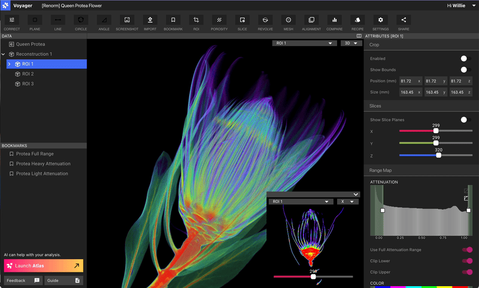Open the 3D view mode dropdown
Image resolution: width=479 pixels, height=288 pixels.
[351, 43]
